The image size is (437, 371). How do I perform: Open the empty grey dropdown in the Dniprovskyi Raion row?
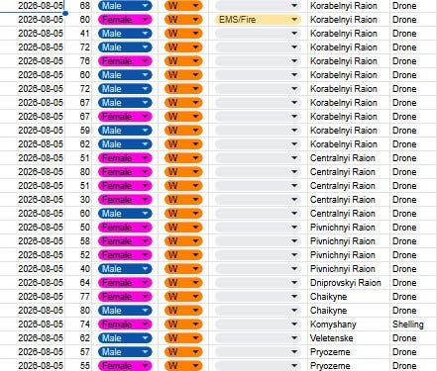point(258,283)
